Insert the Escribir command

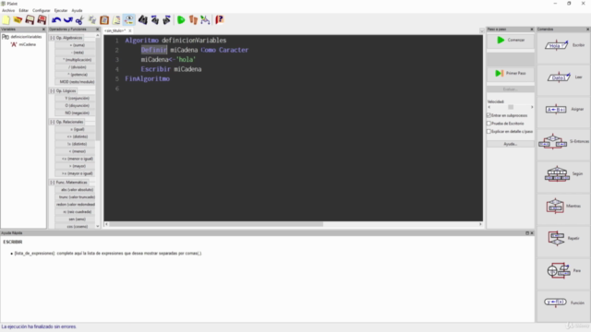point(564,45)
